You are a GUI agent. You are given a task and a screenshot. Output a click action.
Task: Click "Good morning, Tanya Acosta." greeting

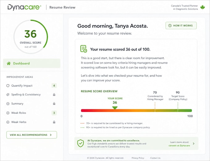click(113, 26)
